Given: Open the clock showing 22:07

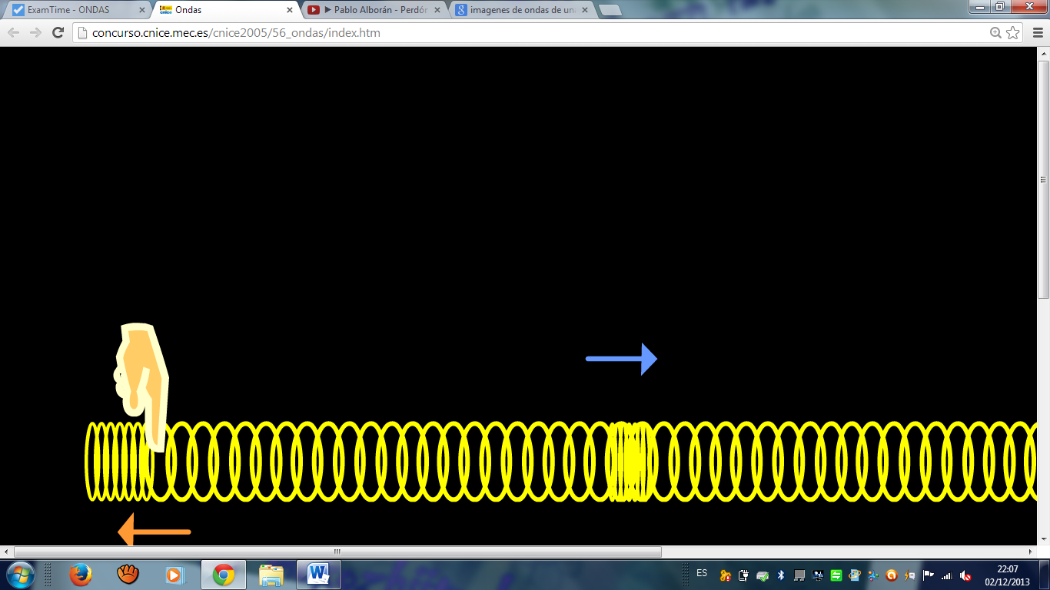Looking at the screenshot, I should (x=1008, y=575).
